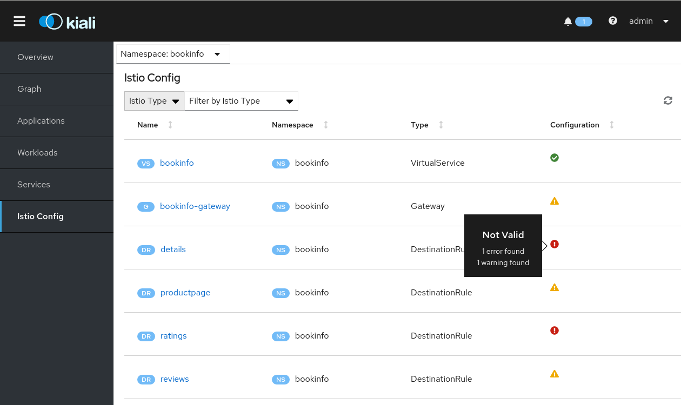This screenshot has height=405, width=681.
Task: Click the Kiali logo
Action: [x=67, y=22]
